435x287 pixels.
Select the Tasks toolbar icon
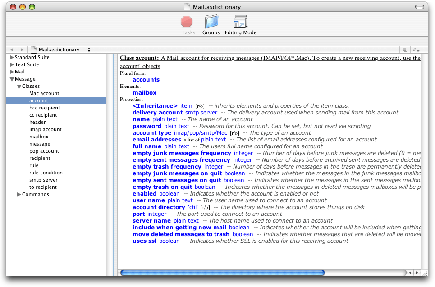(x=188, y=22)
